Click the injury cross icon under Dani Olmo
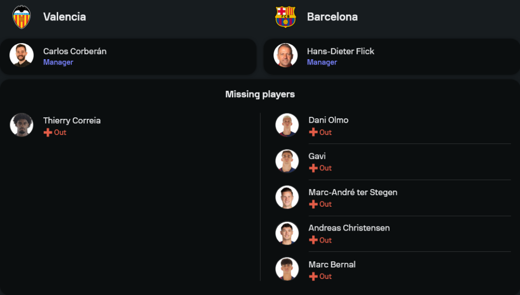This screenshot has height=295, width=520. (313, 132)
